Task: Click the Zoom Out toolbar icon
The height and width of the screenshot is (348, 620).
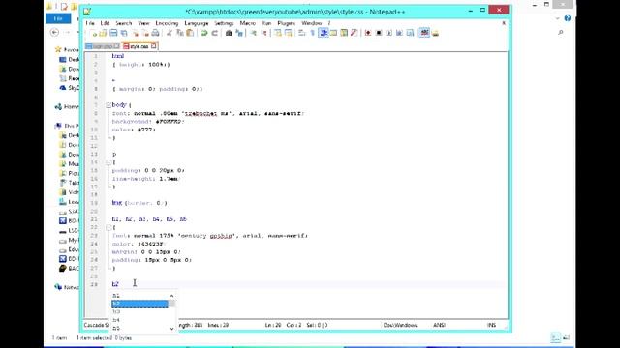Action: pos(263,33)
